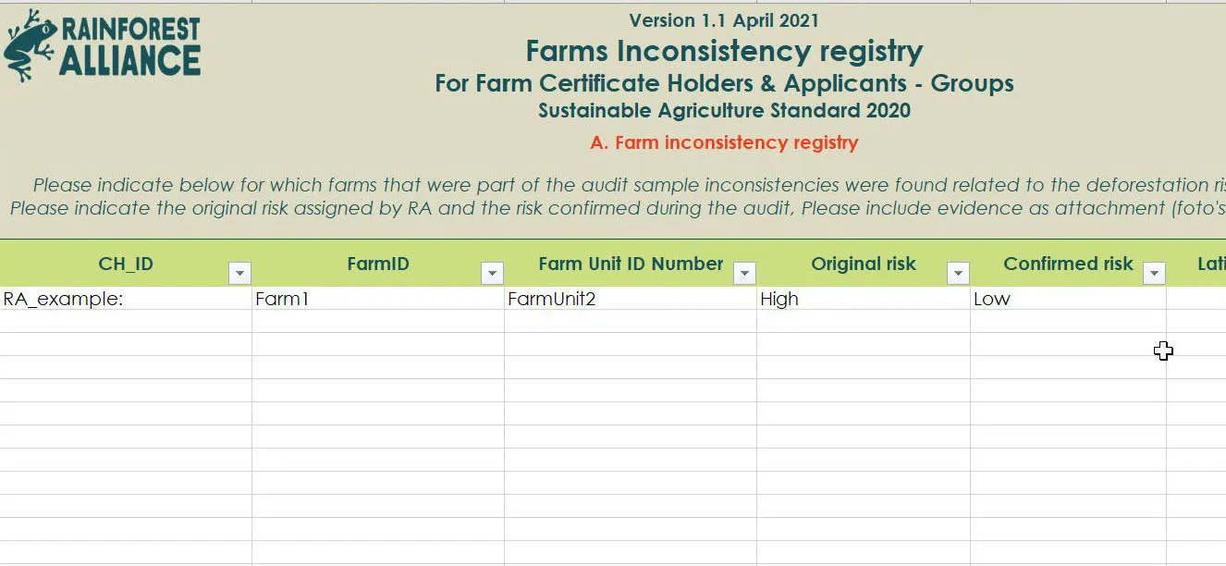1226x566 pixels.
Task: Click the cell showing High risk
Action: pyautogui.click(x=863, y=299)
